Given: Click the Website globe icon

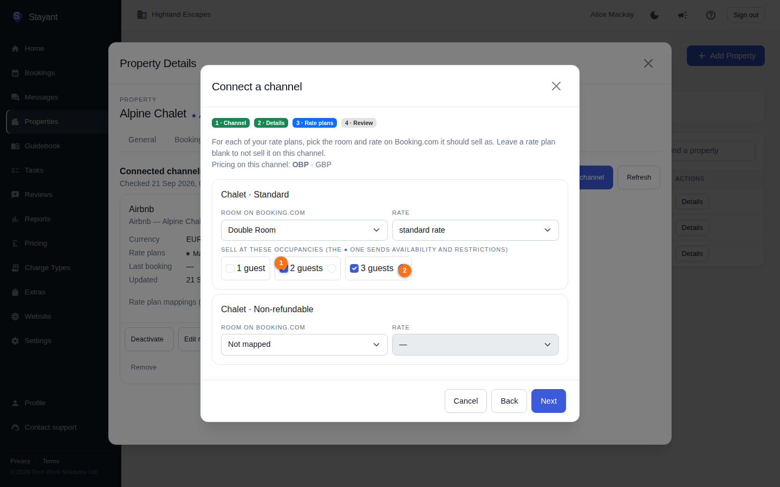Looking at the screenshot, I should click(x=15, y=317).
